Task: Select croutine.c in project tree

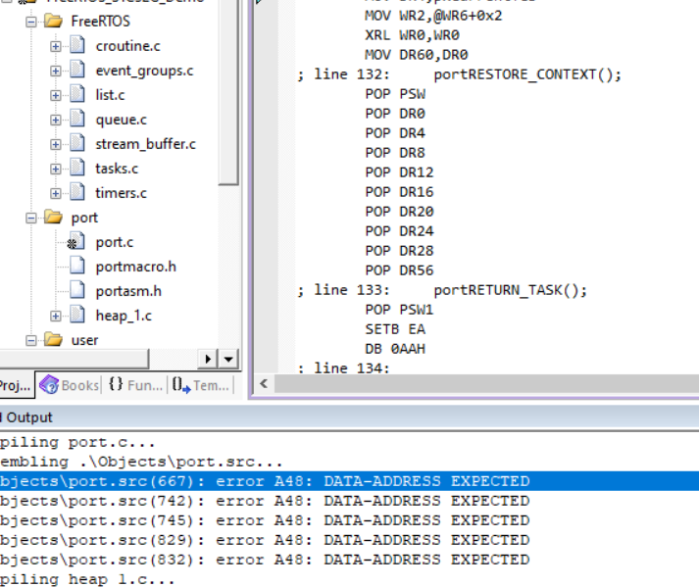Action: (128, 46)
